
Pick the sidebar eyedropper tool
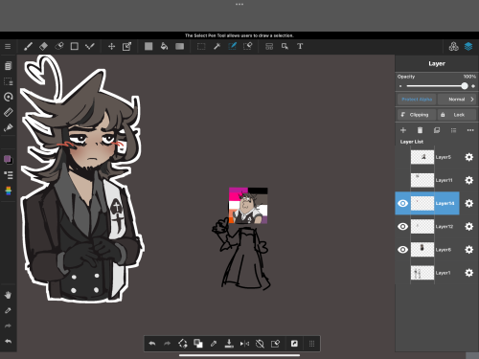click(8, 310)
